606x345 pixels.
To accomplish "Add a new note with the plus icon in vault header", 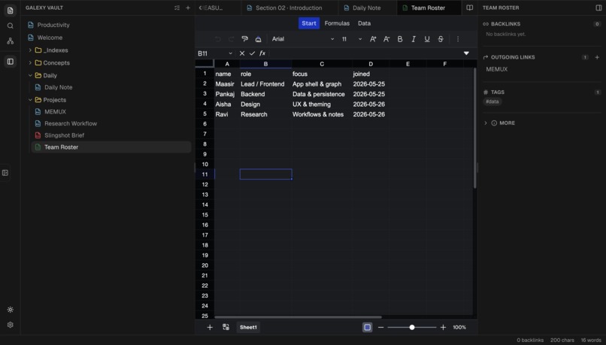I will click(x=188, y=8).
